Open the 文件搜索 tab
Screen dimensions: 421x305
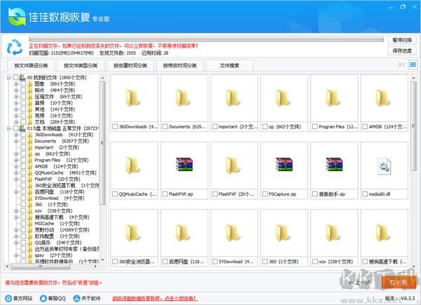point(229,65)
